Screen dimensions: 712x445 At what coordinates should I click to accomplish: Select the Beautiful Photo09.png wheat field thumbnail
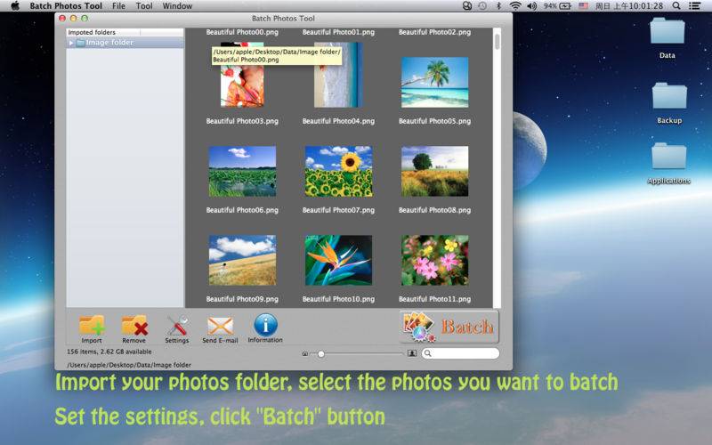[242, 260]
